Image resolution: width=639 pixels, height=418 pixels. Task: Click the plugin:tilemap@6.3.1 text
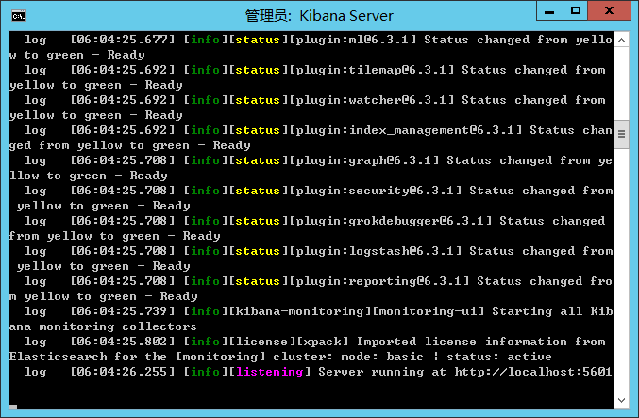[x=371, y=70]
